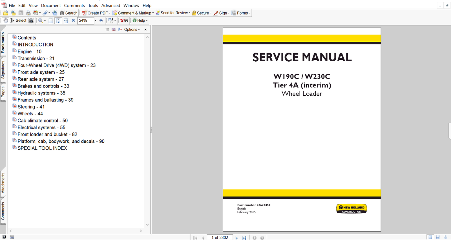The width and height of the screenshot is (451, 240).
Task: Switch to the Pages side tab
Action: point(3,92)
